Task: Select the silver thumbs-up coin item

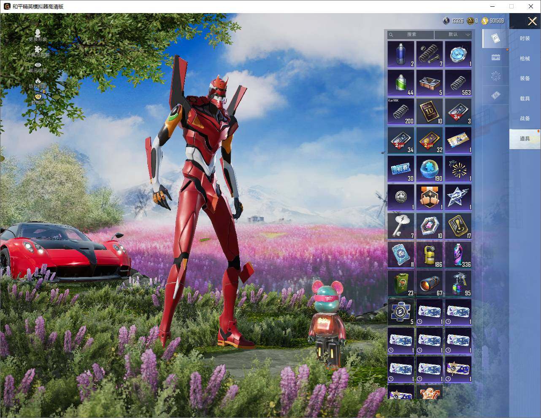Action: tap(401, 197)
